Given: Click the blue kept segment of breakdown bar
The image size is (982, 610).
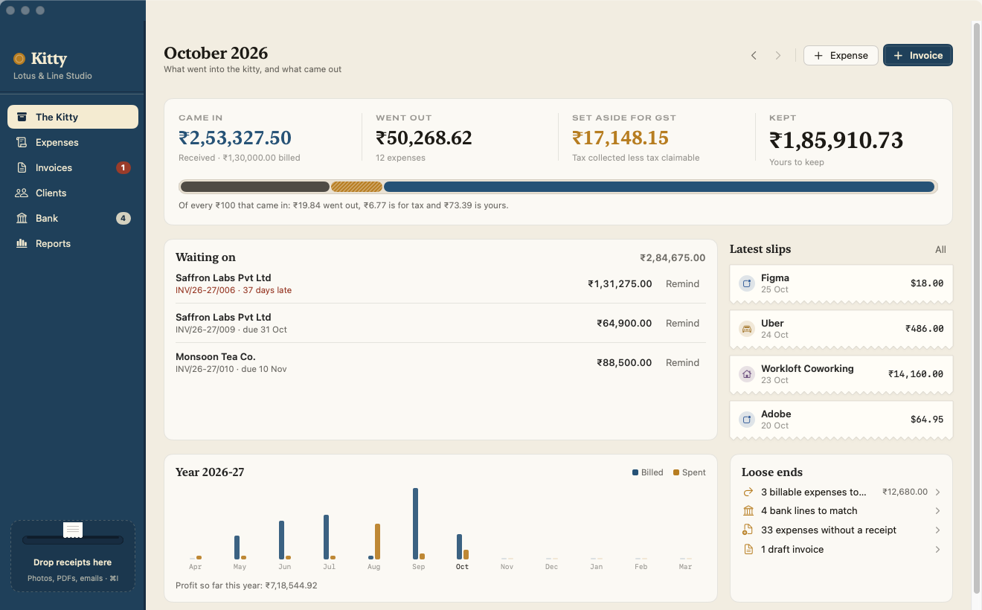Looking at the screenshot, I should pyautogui.click(x=659, y=187).
